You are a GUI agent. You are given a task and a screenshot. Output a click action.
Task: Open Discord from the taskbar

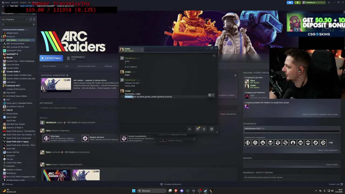(182, 191)
